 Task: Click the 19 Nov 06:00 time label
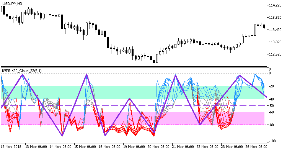[x=134, y=147]
